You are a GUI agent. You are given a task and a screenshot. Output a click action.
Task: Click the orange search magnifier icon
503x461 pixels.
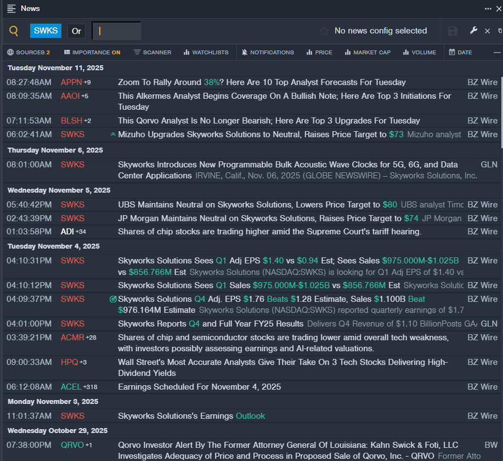click(x=14, y=31)
